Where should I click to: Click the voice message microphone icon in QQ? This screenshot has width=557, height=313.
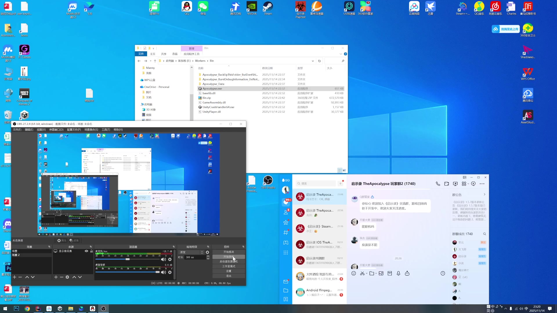pos(398,273)
